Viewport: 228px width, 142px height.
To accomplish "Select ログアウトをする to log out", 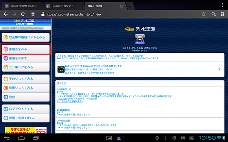I will 26,109.
